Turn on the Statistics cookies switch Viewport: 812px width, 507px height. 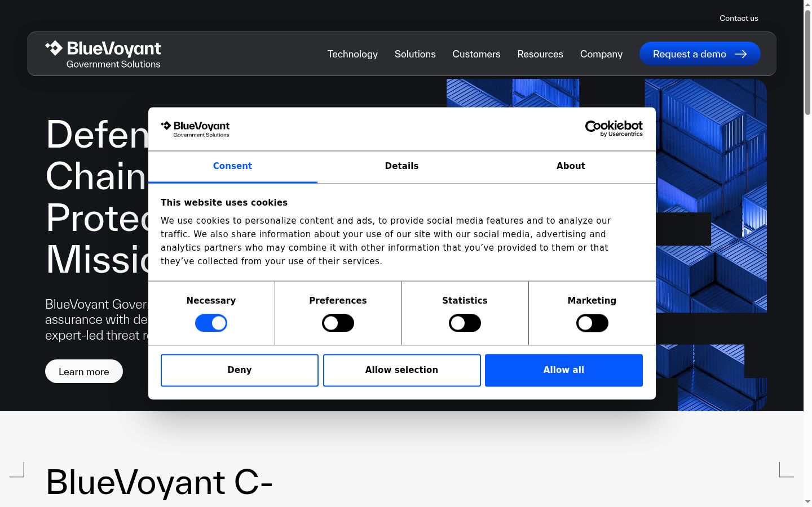click(465, 323)
